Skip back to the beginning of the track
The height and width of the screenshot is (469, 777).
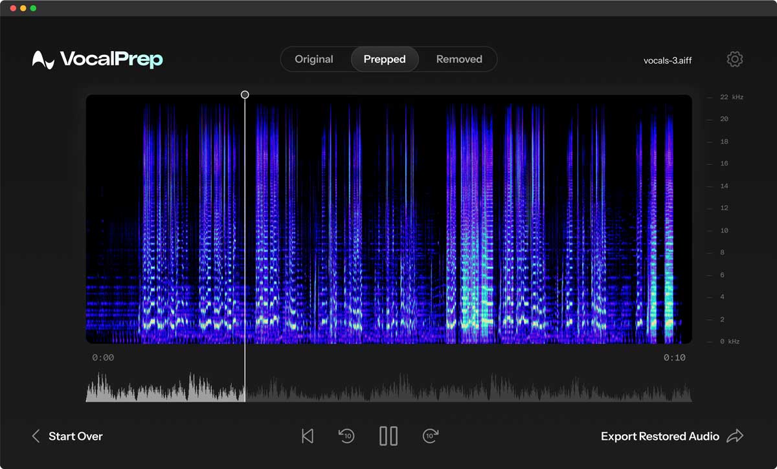pos(308,436)
